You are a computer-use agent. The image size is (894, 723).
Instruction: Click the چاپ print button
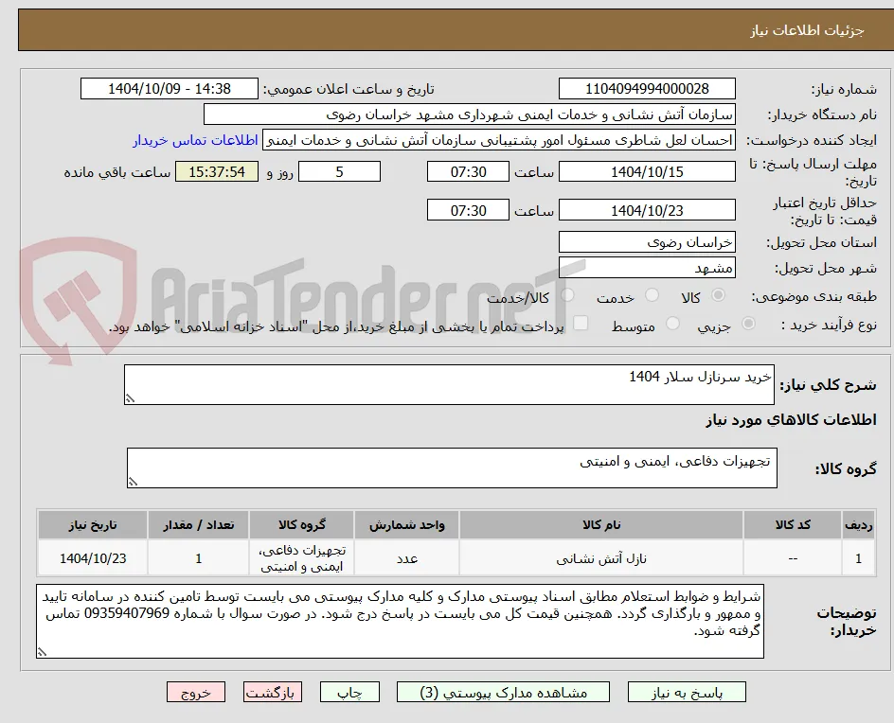349,692
